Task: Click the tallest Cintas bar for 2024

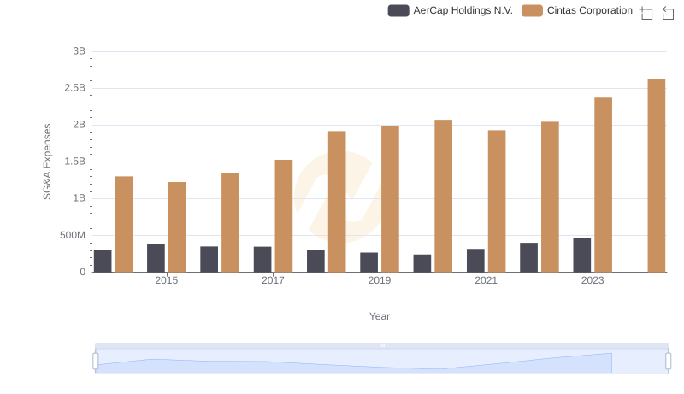Action: coord(656,175)
